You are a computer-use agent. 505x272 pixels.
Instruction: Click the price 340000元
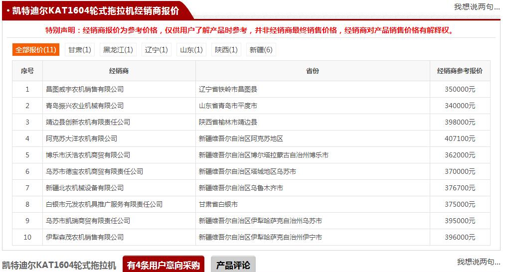tap(460, 106)
